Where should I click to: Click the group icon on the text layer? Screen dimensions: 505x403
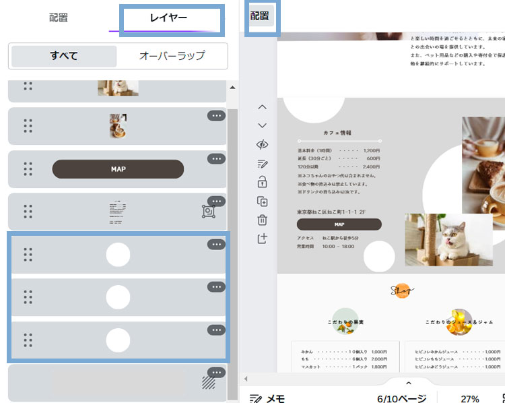(x=208, y=212)
